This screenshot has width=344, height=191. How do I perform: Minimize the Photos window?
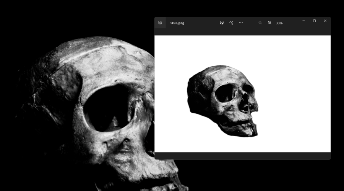[x=304, y=21]
